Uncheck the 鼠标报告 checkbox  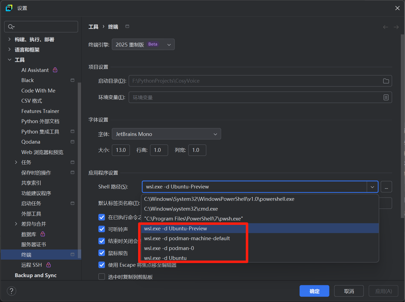(102, 253)
